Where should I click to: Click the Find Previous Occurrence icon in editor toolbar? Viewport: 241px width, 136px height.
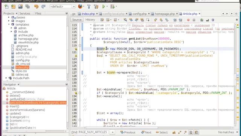tap(131, 20)
